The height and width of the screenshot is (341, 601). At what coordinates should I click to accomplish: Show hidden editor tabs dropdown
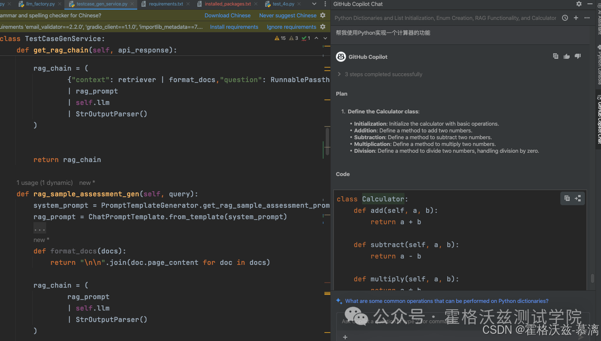point(314,4)
